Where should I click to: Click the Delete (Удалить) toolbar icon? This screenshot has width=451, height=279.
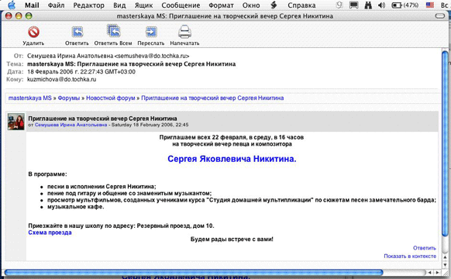33,32
